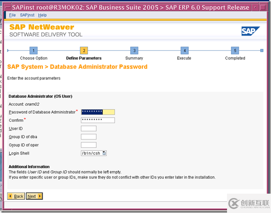The width and height of the screenshot is (271, 213).
Task: Focus the Confirm password field
Action: [98, 120]
